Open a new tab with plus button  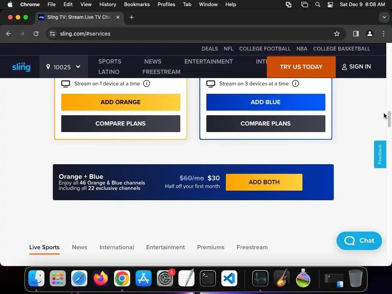point(132,17)
